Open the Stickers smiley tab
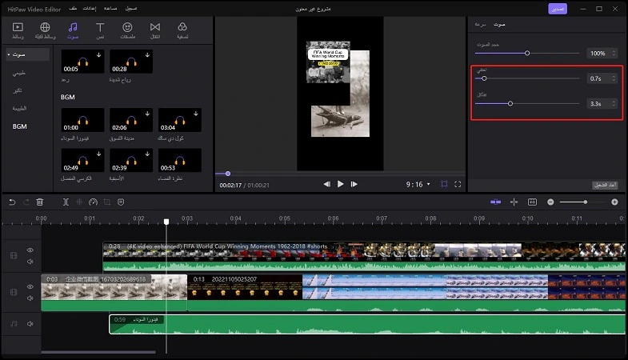This screenshot has height=360, width=628. pyautogui.click(x=127, y=30)
